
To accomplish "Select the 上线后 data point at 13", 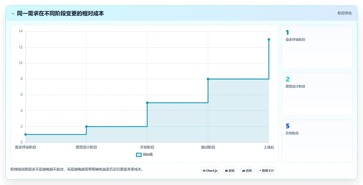I will (x=269, y=39).
